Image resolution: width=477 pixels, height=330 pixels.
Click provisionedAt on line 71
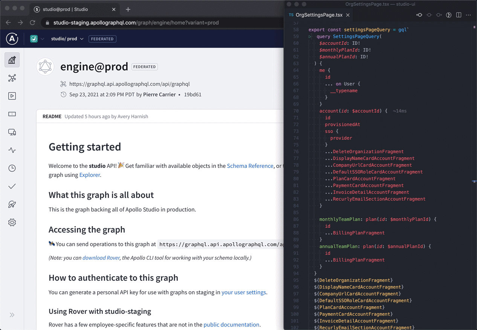coord(342,125)
